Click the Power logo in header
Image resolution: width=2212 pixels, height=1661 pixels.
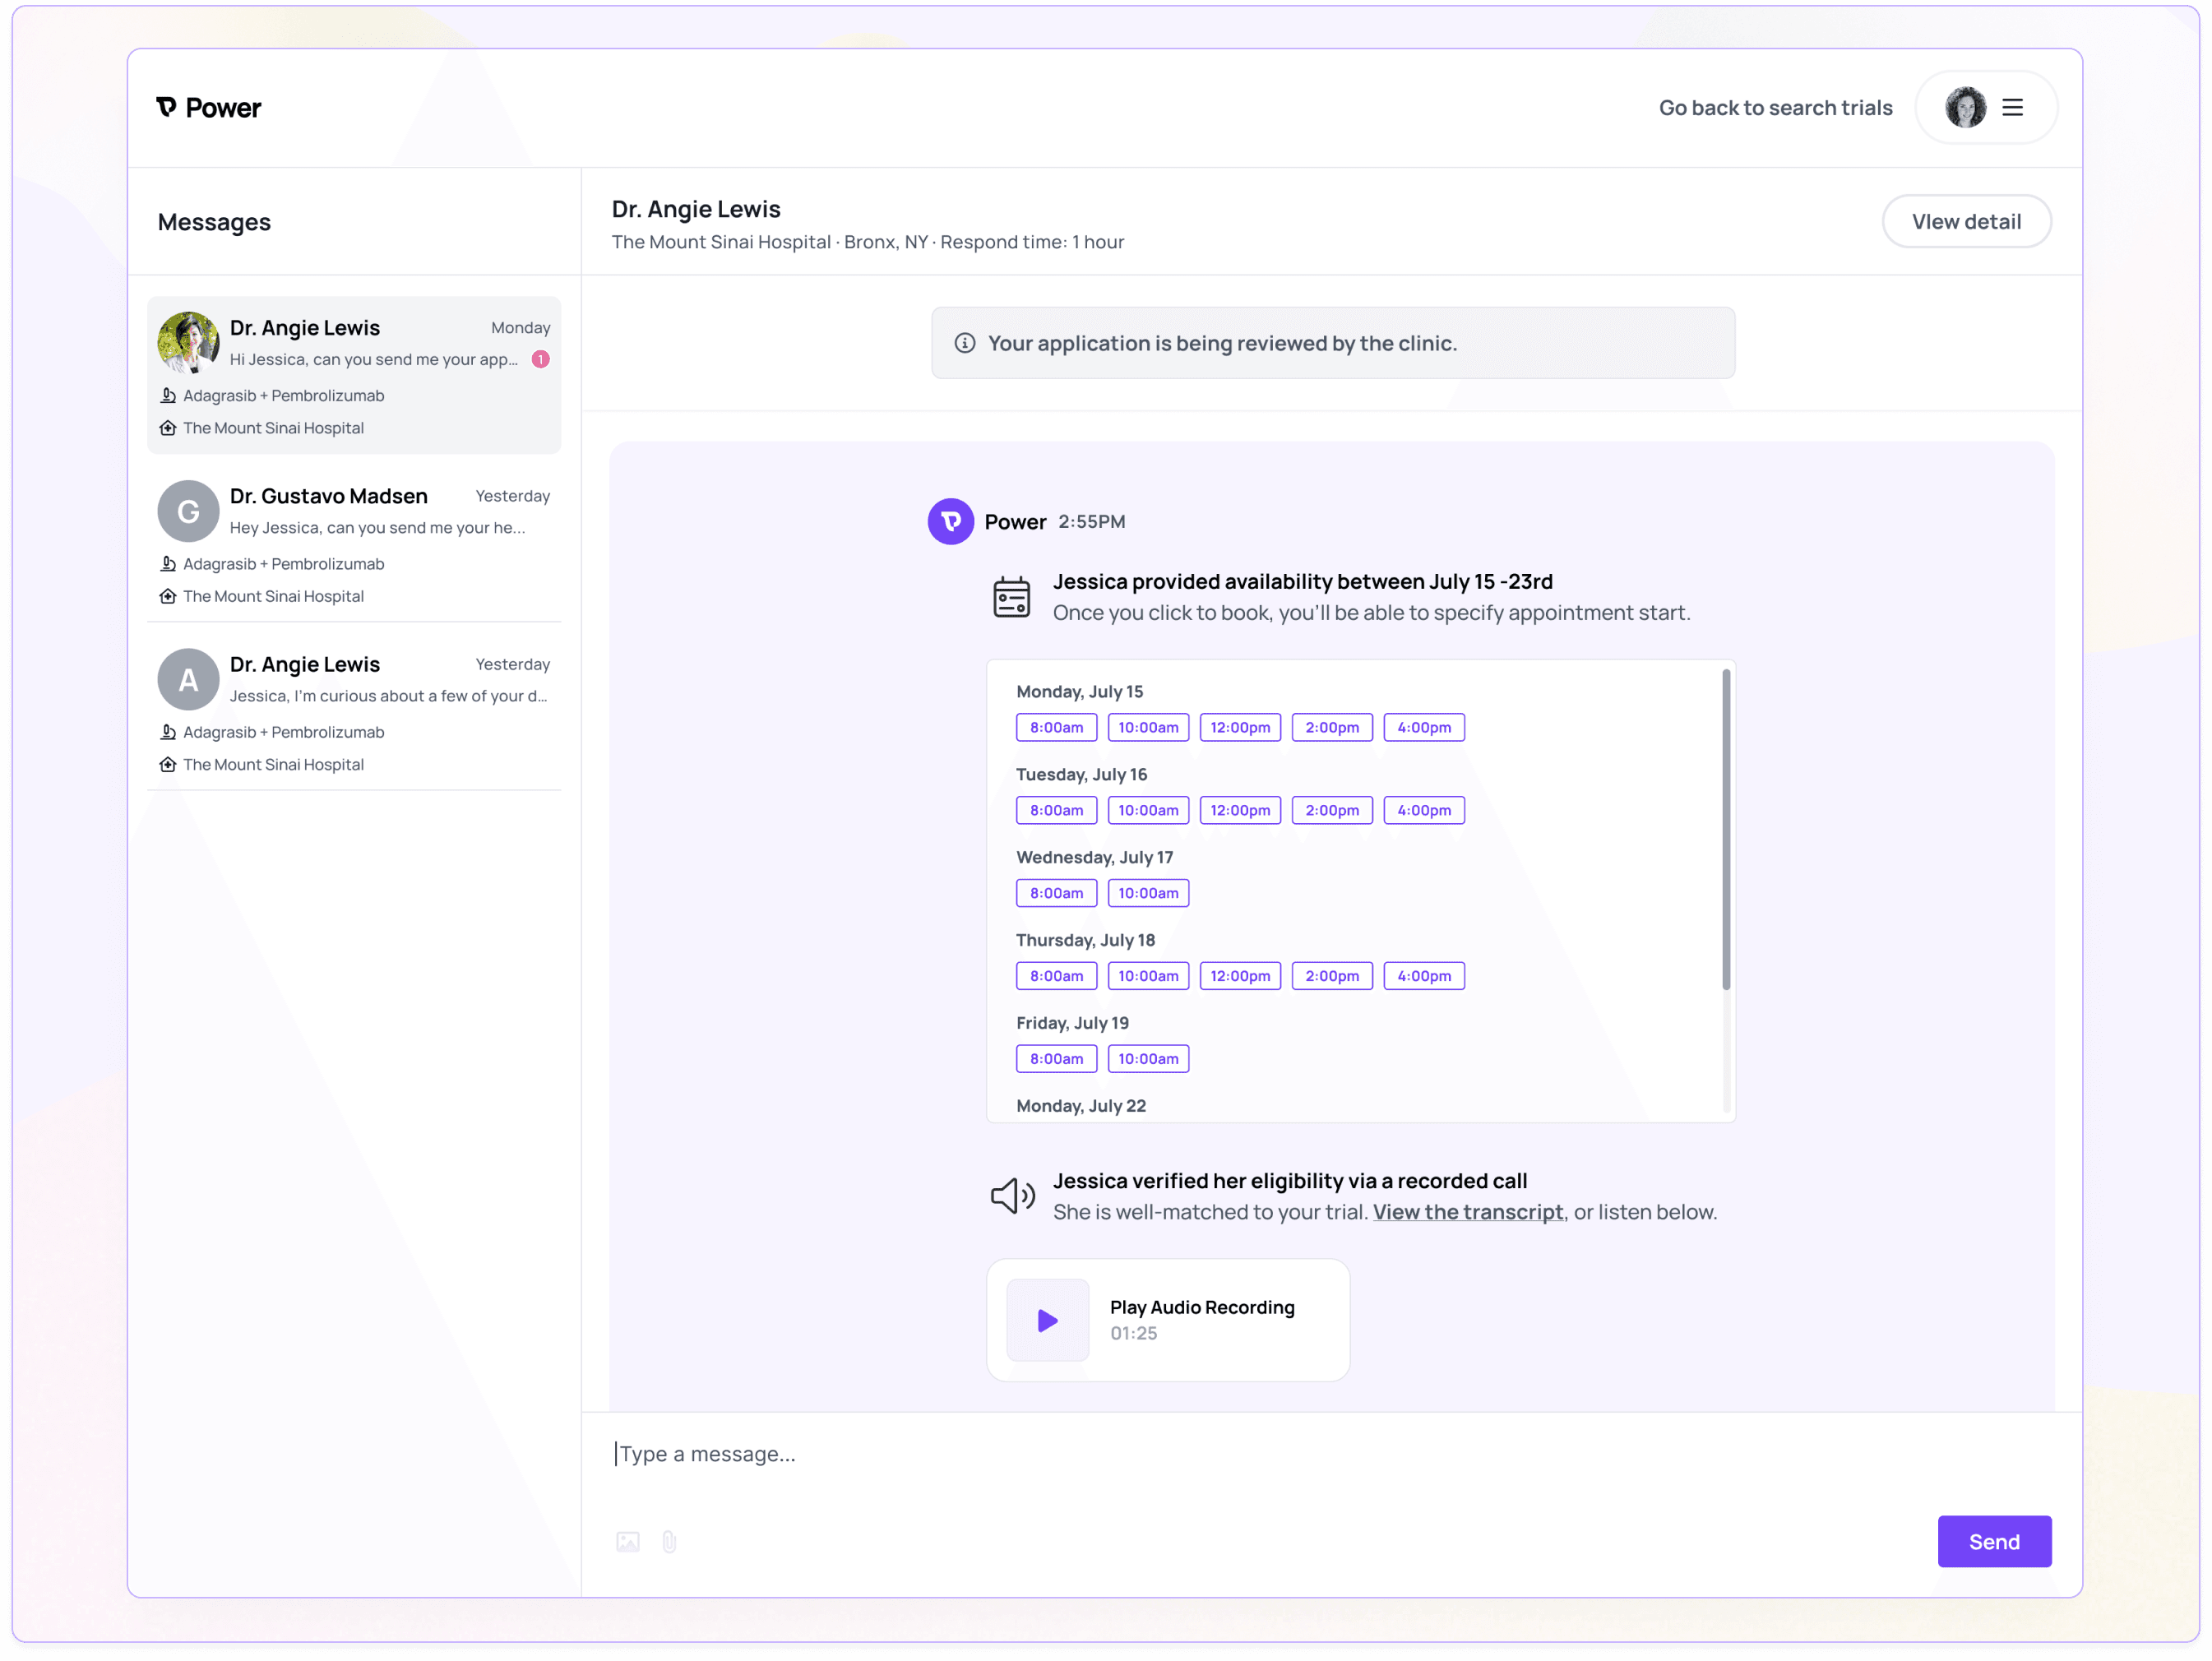pyautogui.click(x=208, y=108)
